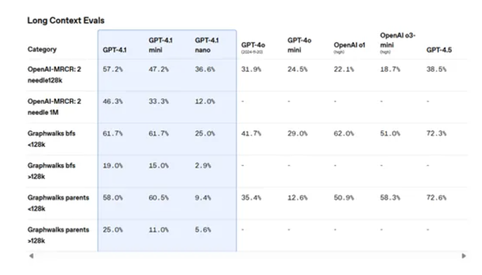Select the GPT-4.1 column header

tap(114, 50)
